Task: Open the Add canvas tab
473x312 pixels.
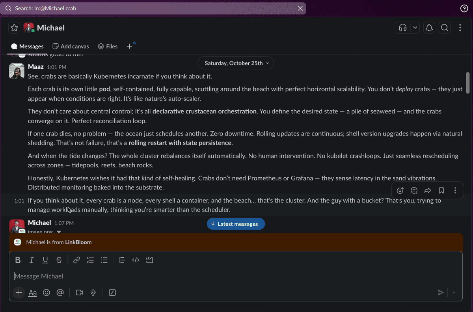Action: pos(71,46)
